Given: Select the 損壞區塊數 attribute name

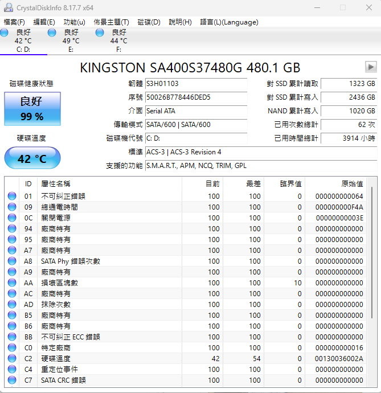Looking at the screenshot, I should click(x=59, y=283).
